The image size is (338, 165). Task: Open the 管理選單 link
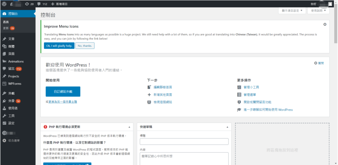point(250,95)
